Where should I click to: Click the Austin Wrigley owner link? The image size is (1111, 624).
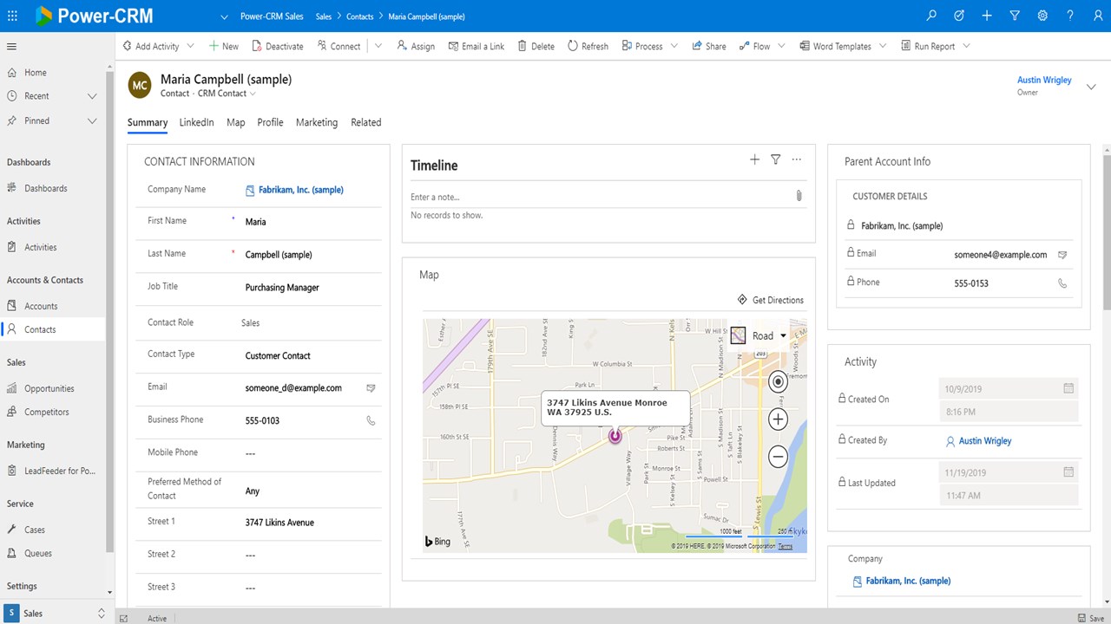tap(1044, 80)
